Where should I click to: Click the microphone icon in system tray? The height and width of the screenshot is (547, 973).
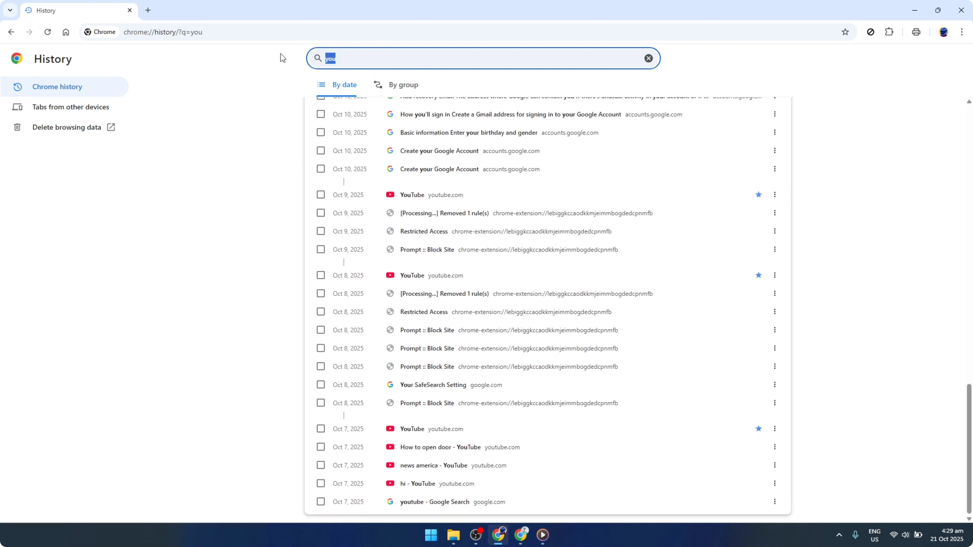click(x=856, y=535)
